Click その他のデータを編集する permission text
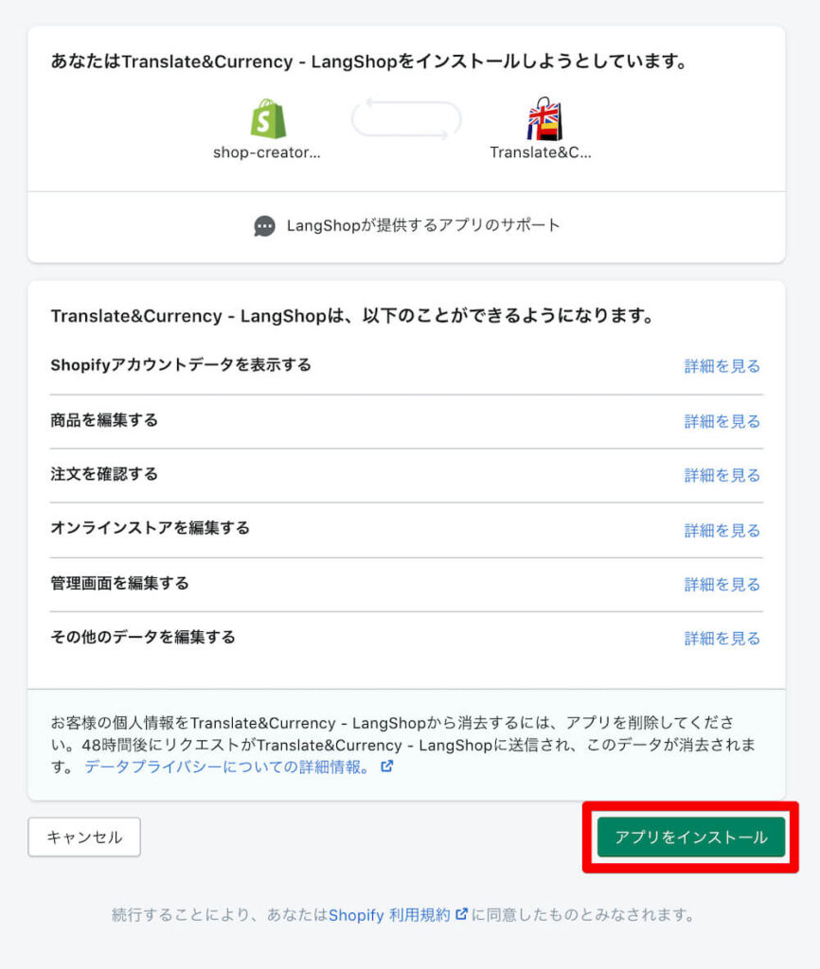The width and height of the screenshot is (820, 969). 143,637
